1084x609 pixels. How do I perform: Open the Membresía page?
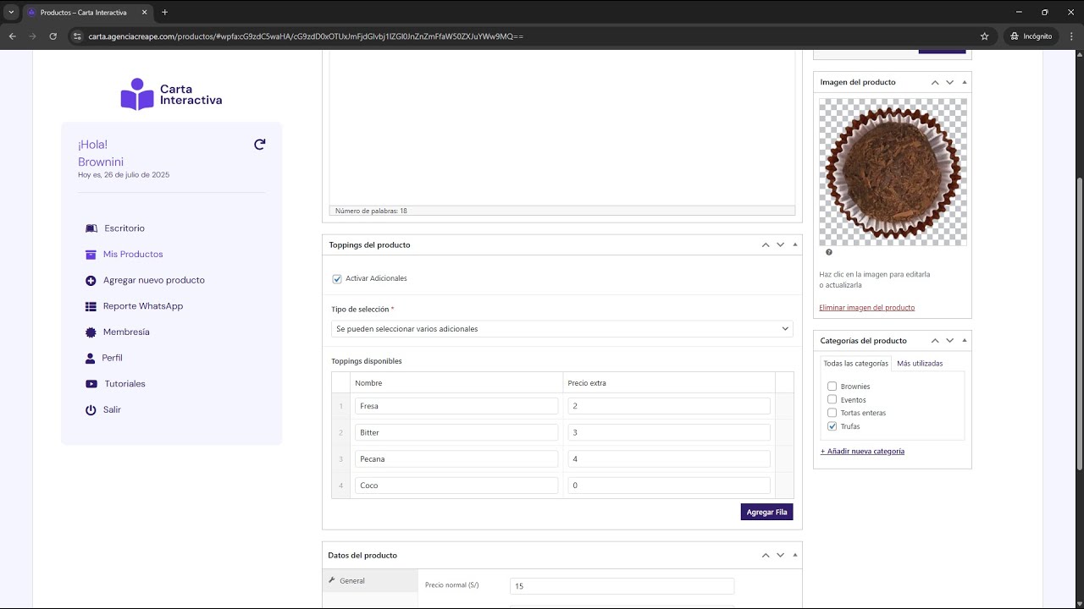[126, 332]
